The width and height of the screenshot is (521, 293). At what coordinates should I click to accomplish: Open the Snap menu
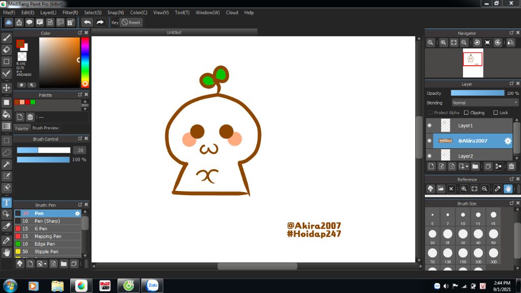coord(115,13)
